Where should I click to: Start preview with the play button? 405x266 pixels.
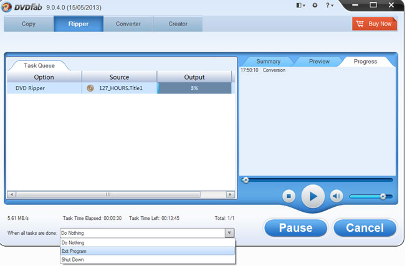point(313,196)
